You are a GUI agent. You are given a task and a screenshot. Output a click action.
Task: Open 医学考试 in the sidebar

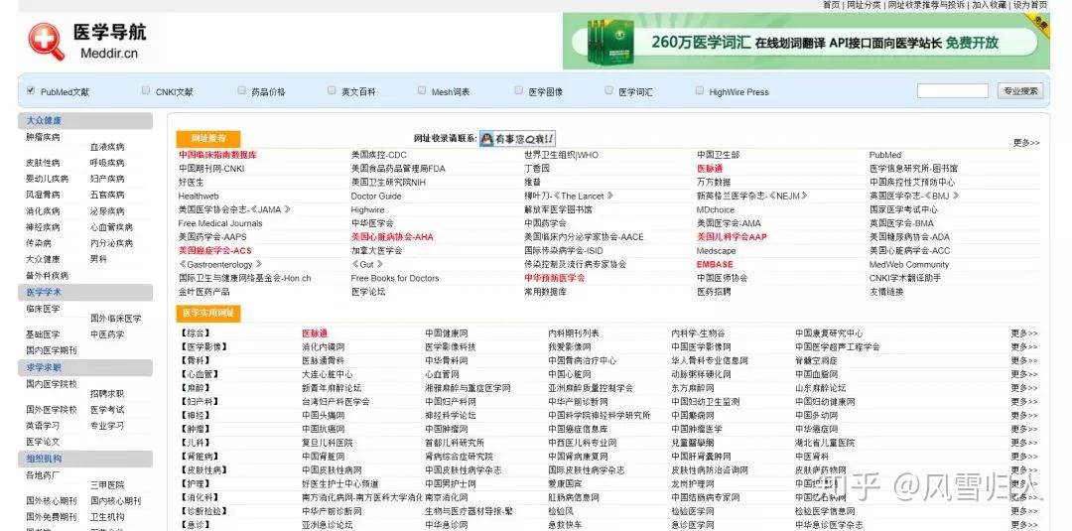click(107, 410)
